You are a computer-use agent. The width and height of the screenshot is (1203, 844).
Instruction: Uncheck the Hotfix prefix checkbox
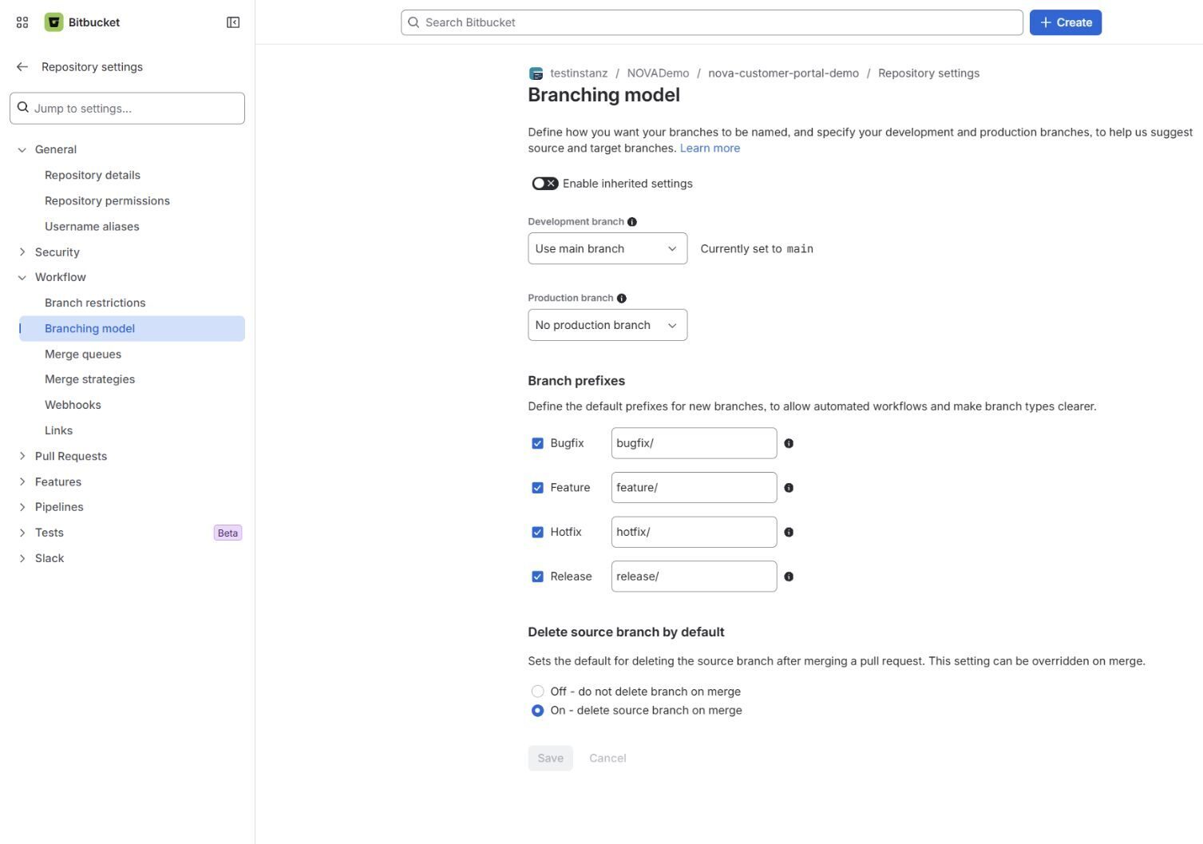[x=537, y=532]
